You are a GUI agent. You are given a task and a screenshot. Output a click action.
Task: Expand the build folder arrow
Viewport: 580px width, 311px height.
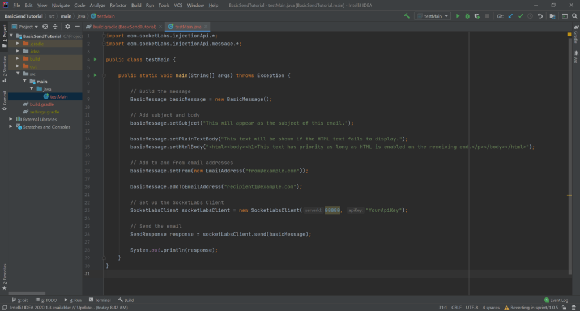pyautogui.click(x=18, y=58)
